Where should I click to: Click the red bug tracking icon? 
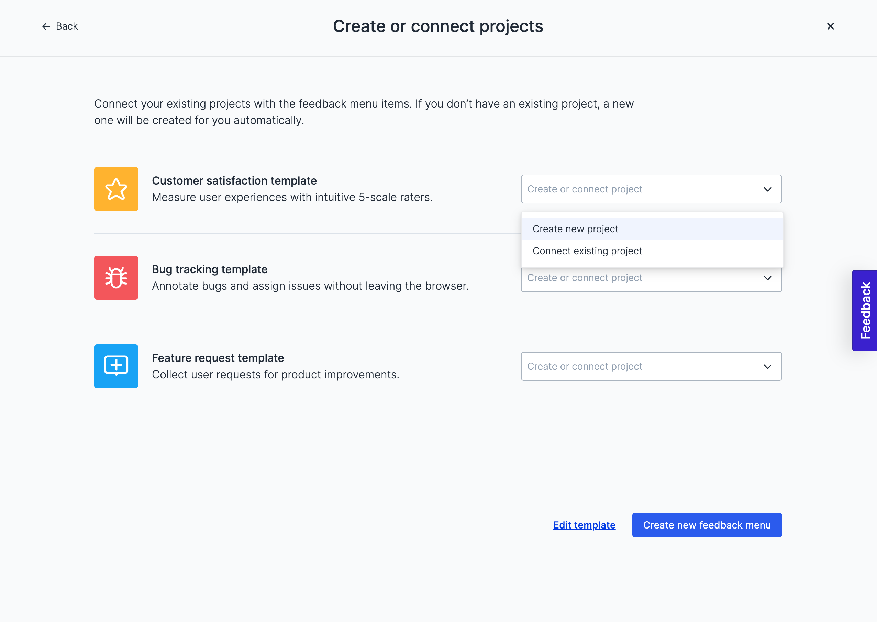click(x=116, y=278)
